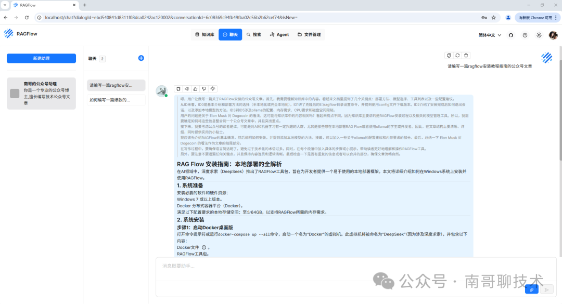Open the 知识库 tab
The height and width of the screenshot is (304, 562).
205,35
